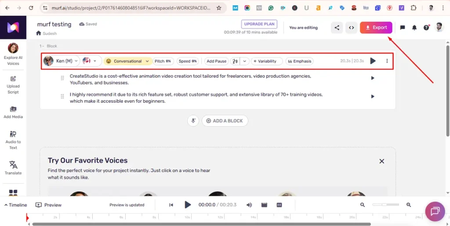The width and height of the screenshot is (450, 226).
Task: Collapse the Timeline toggle
Action: pos(15,205)
